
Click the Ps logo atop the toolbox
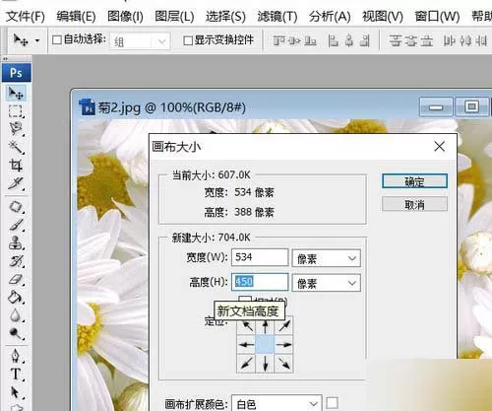(x=16, y=73)
